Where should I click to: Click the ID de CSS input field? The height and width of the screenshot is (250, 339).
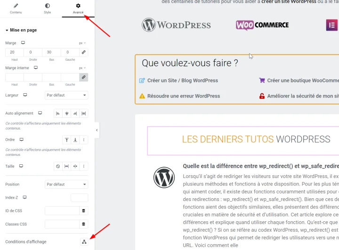coord(62,211)
